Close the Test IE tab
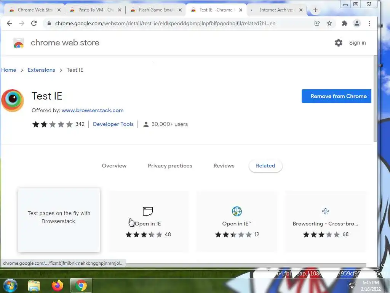 click(241, 10)
